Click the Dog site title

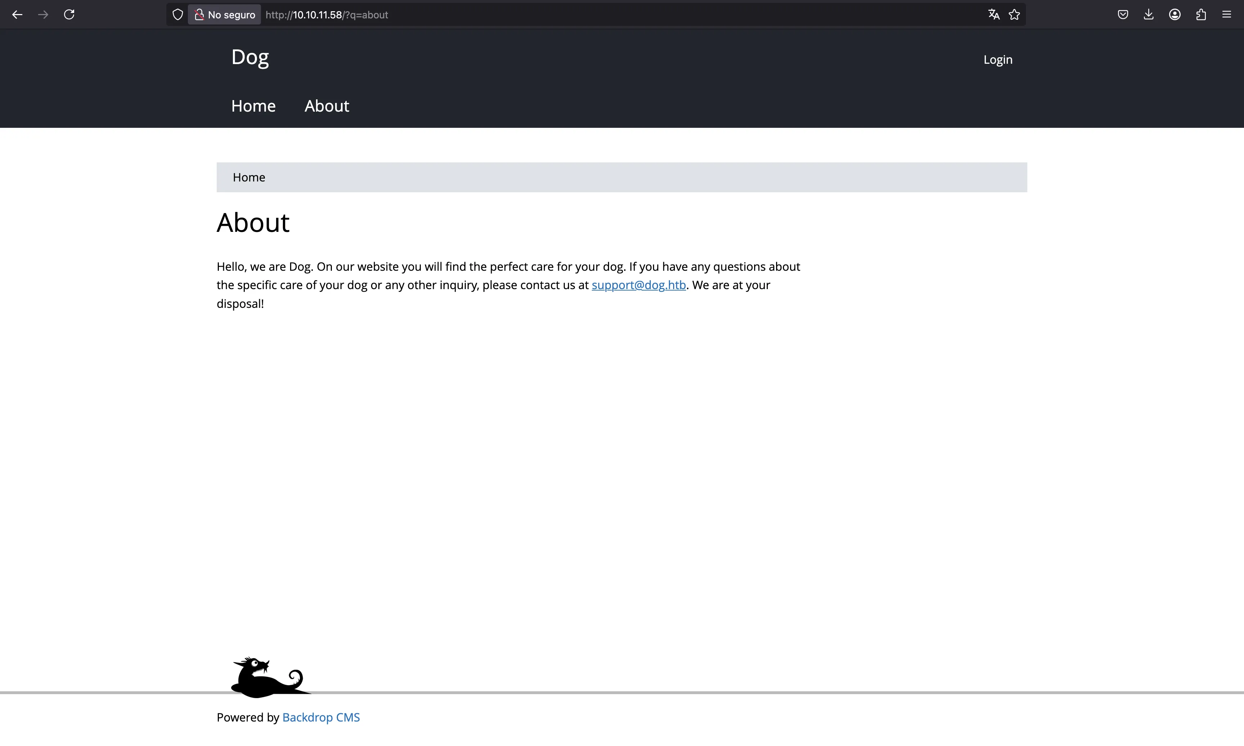tap(250, 57)
